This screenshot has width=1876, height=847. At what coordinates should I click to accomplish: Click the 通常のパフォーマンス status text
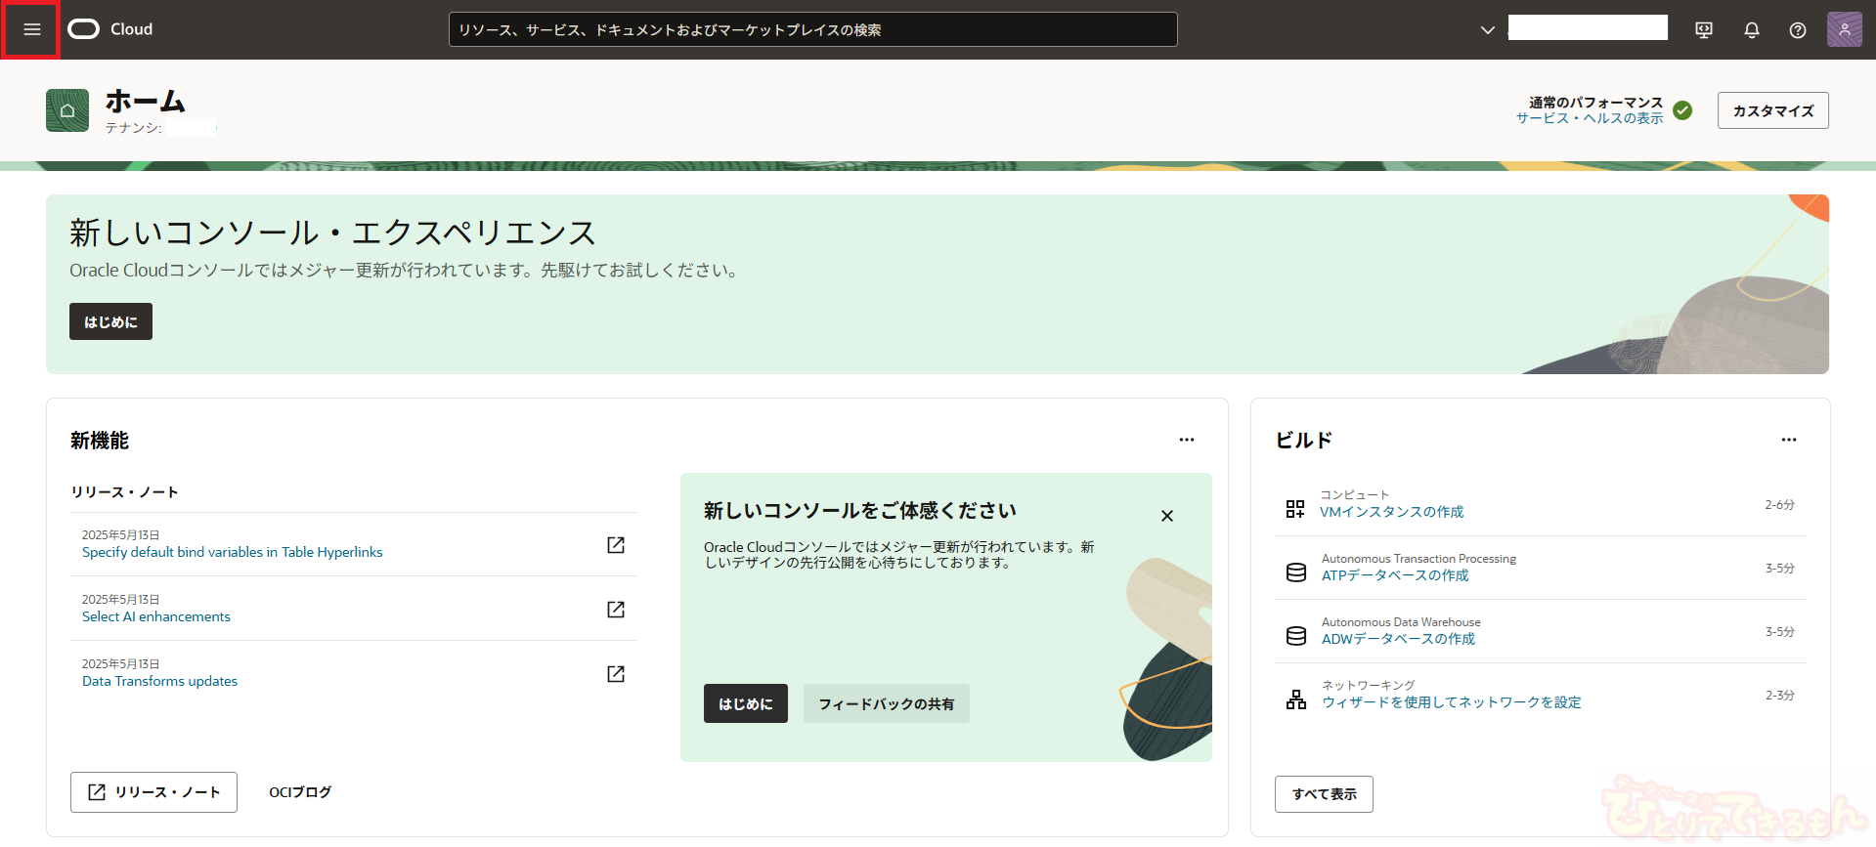pos(1595,103)
